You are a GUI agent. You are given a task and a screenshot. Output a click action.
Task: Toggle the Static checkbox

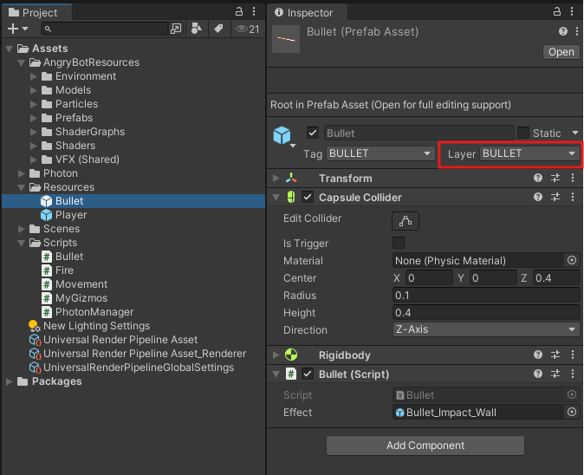click(523, 133)
